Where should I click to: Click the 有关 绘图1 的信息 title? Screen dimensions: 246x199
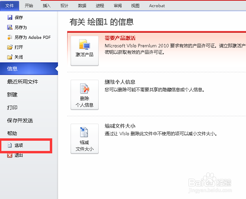pos(102,22)
